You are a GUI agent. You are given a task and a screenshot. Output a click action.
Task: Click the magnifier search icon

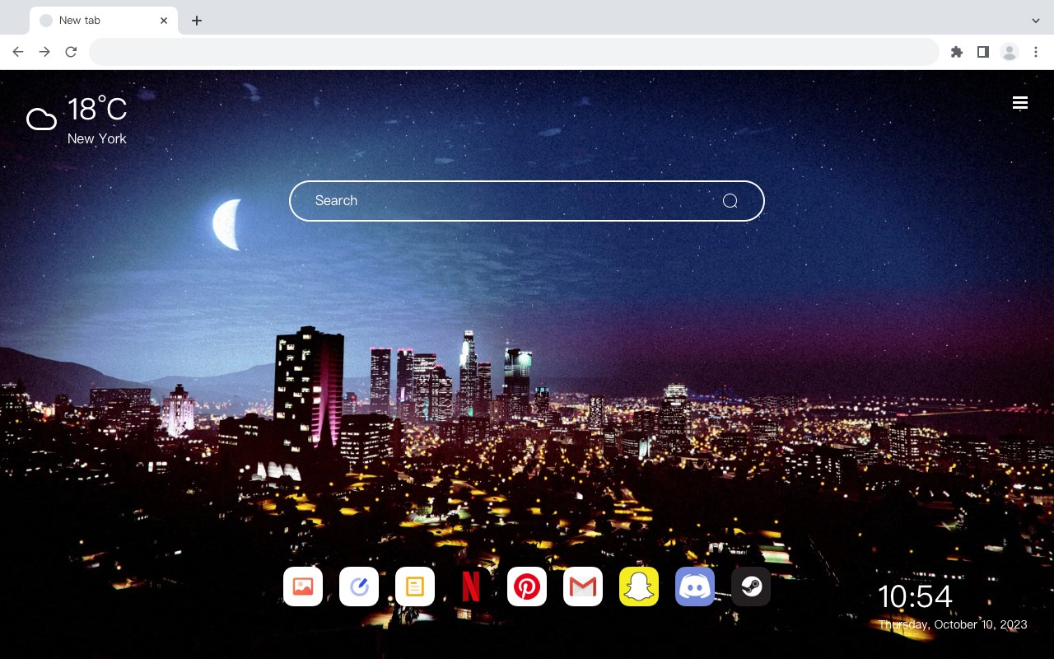tap(730, 201)
